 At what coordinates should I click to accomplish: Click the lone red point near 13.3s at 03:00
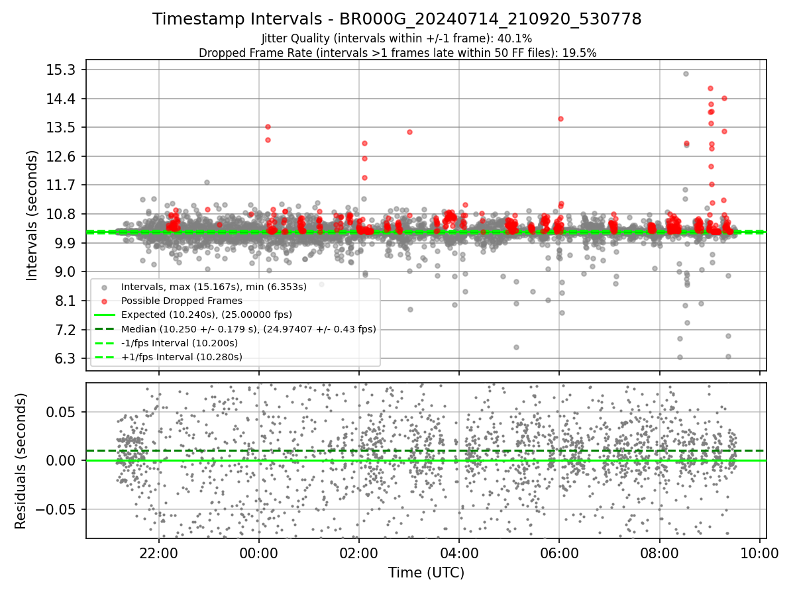click(x=409, y=132)
